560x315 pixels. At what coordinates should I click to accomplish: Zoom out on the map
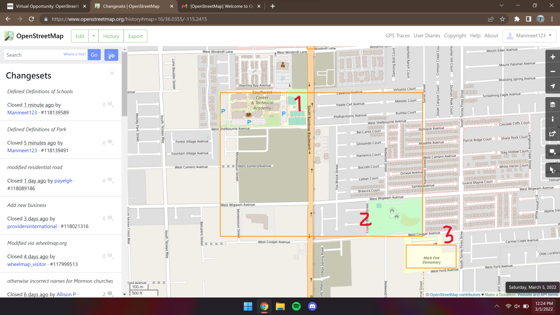(x=553, y=71)
